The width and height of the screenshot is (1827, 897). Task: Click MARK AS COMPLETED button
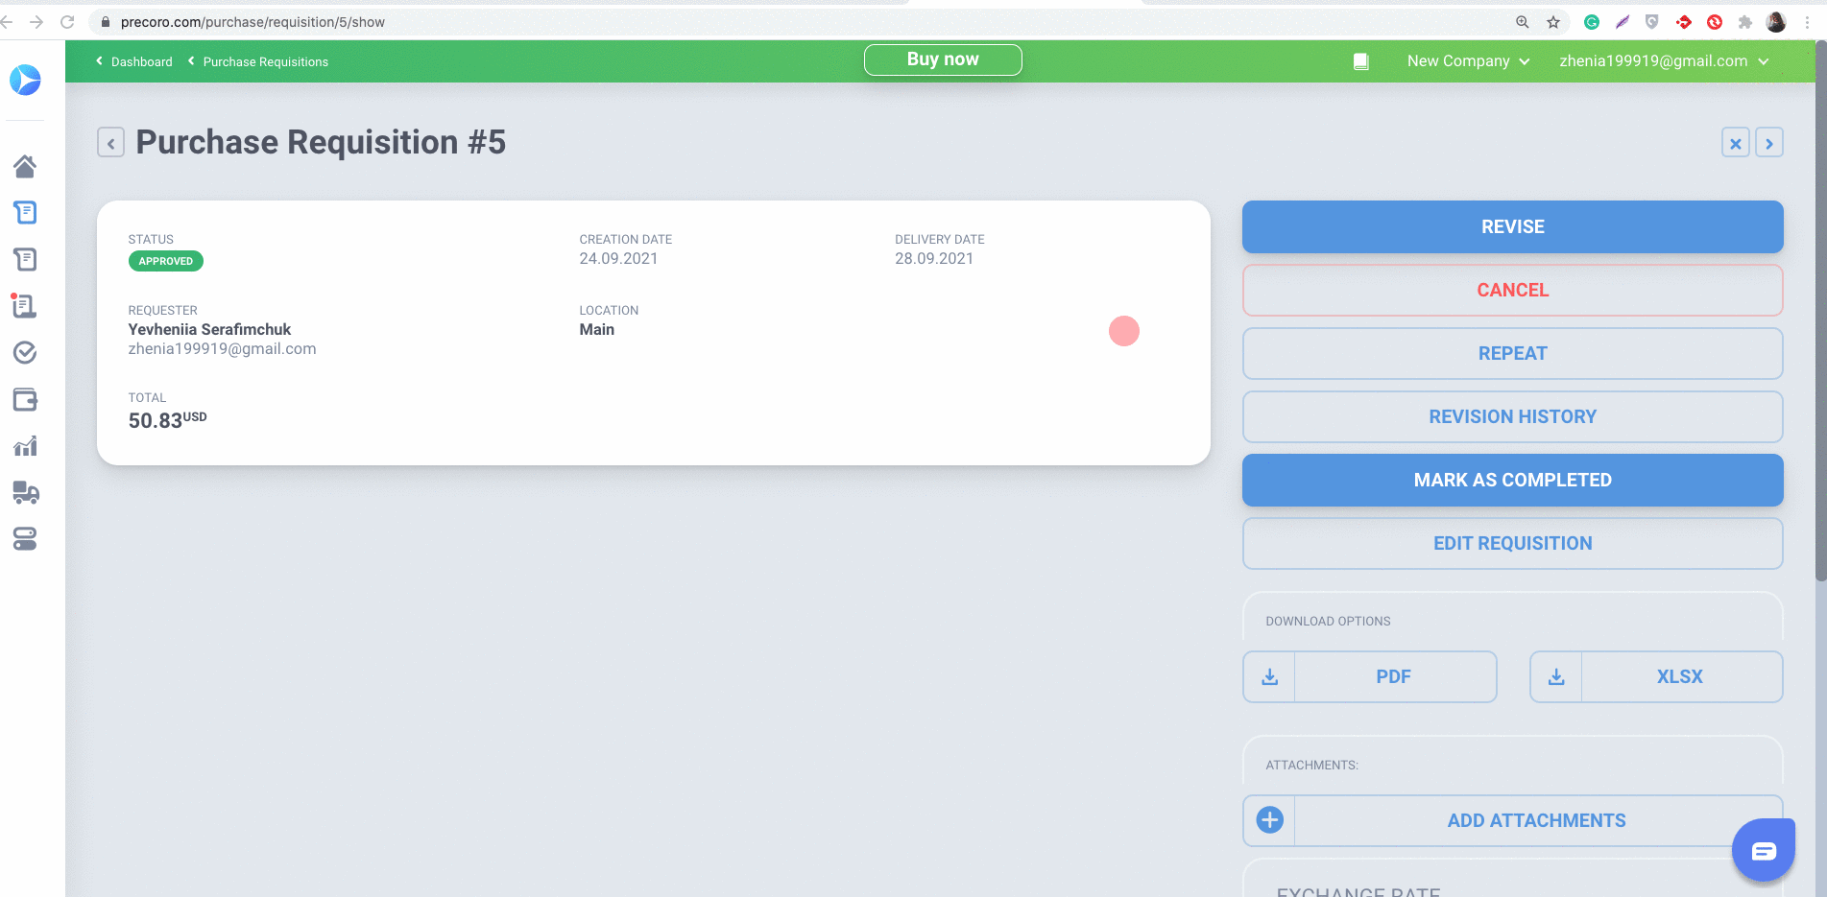click(1512, 480)
